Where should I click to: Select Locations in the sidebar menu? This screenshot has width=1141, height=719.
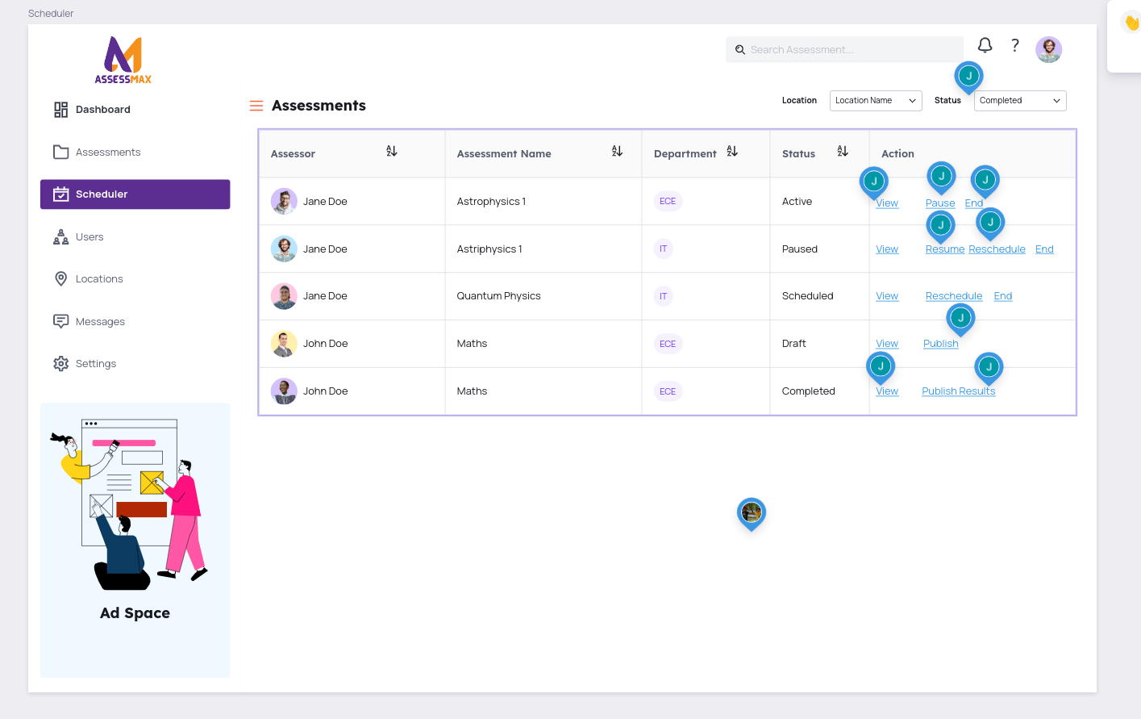[x=98, y=279]
